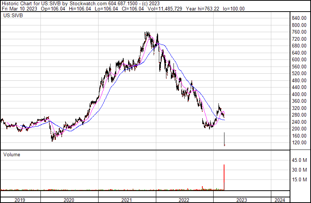
Task: Select the 200.00 price axis label
Action: click(x=299, y=129)
